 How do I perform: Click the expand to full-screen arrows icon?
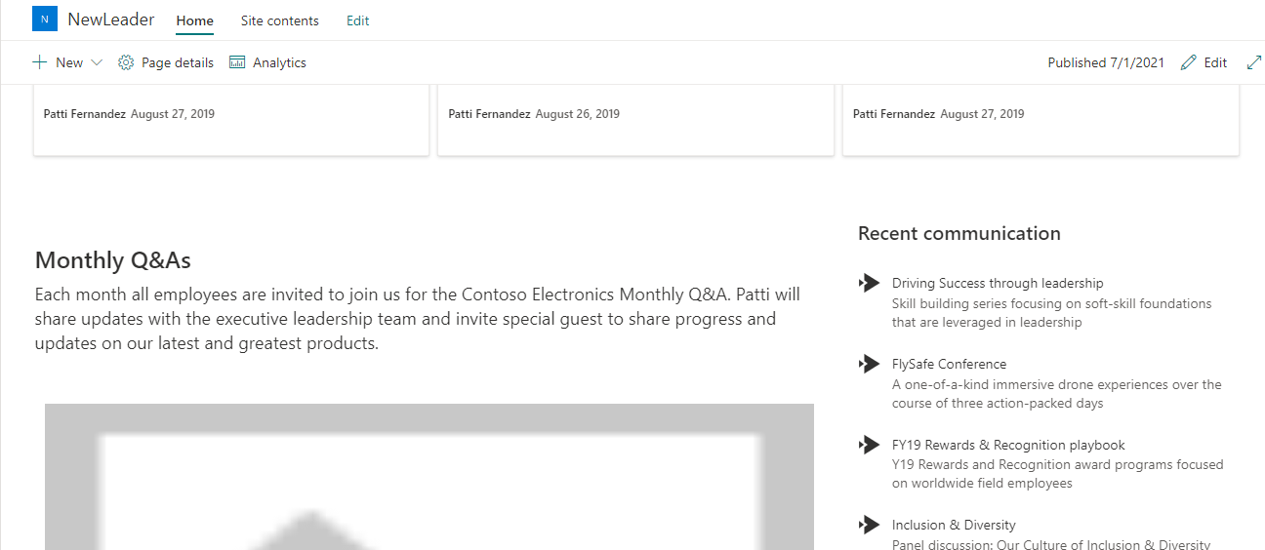click(1254, 62)
